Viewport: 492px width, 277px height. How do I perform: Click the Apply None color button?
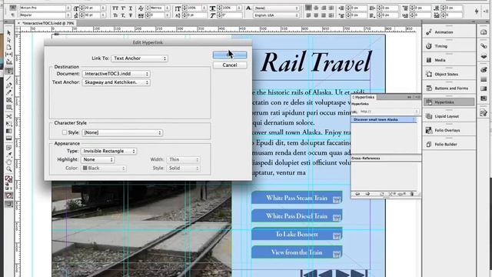pos(8,195)
